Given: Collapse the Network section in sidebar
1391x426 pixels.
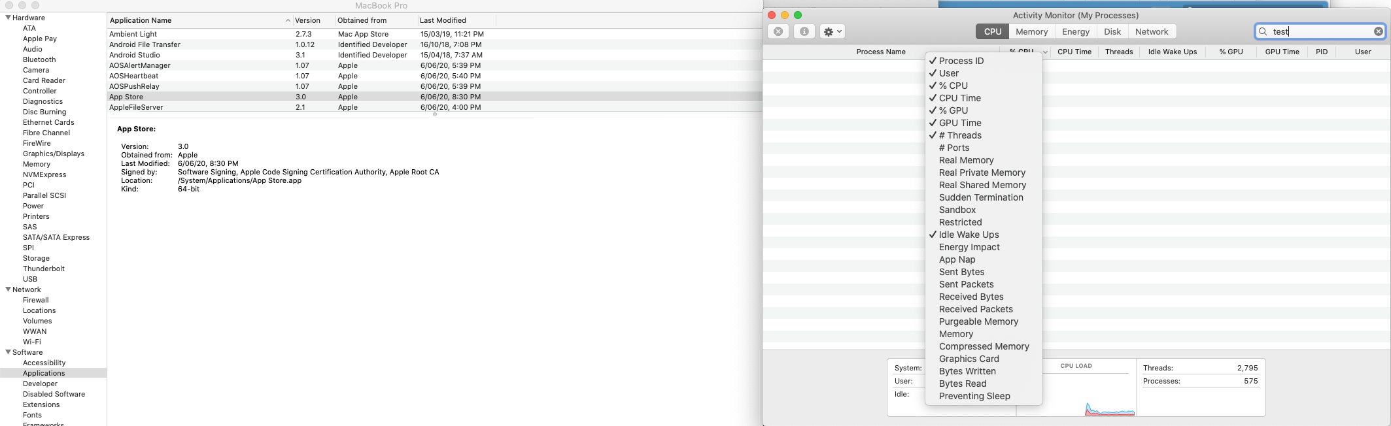Looking at the screenshot, I should click(x=8, y=289).
